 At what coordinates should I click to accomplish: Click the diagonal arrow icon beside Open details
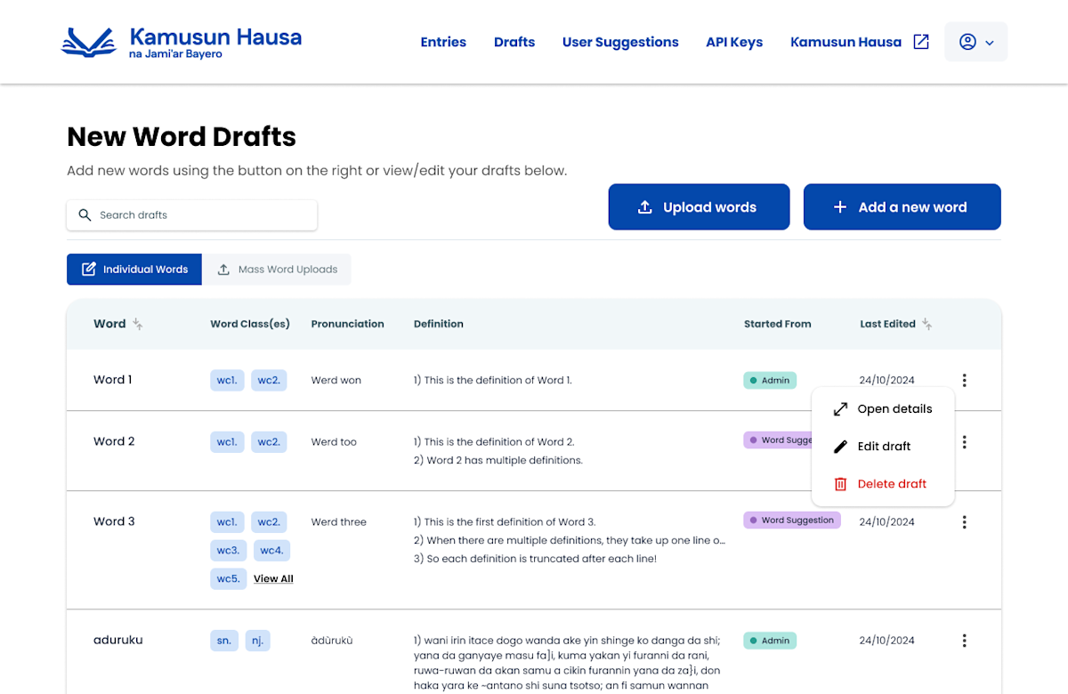point(839,408)
